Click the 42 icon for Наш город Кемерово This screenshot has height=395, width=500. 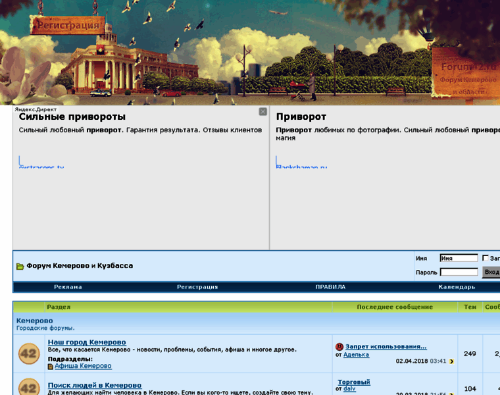[x=29, y=354]
